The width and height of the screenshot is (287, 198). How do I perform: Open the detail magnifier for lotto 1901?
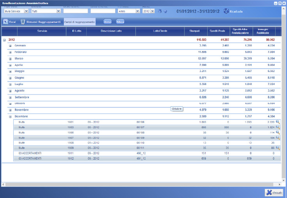pyautogui.click(x=278, y=122)
